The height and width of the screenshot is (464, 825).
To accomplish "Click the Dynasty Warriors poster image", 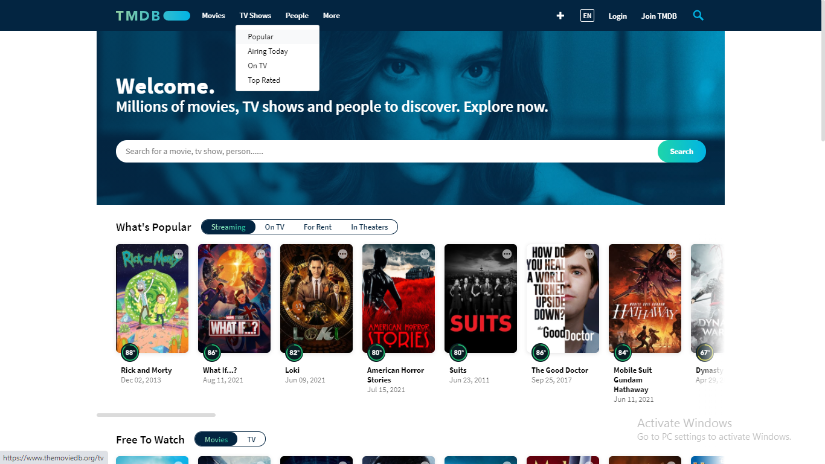I will click(708, 298).
